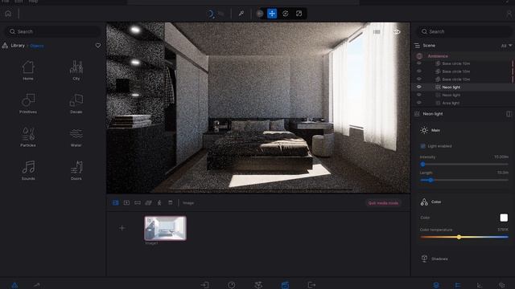Toggle the scene graph panel icon at bottom right
The height and width of the screenshot is (289, 515).
point(436,285)
